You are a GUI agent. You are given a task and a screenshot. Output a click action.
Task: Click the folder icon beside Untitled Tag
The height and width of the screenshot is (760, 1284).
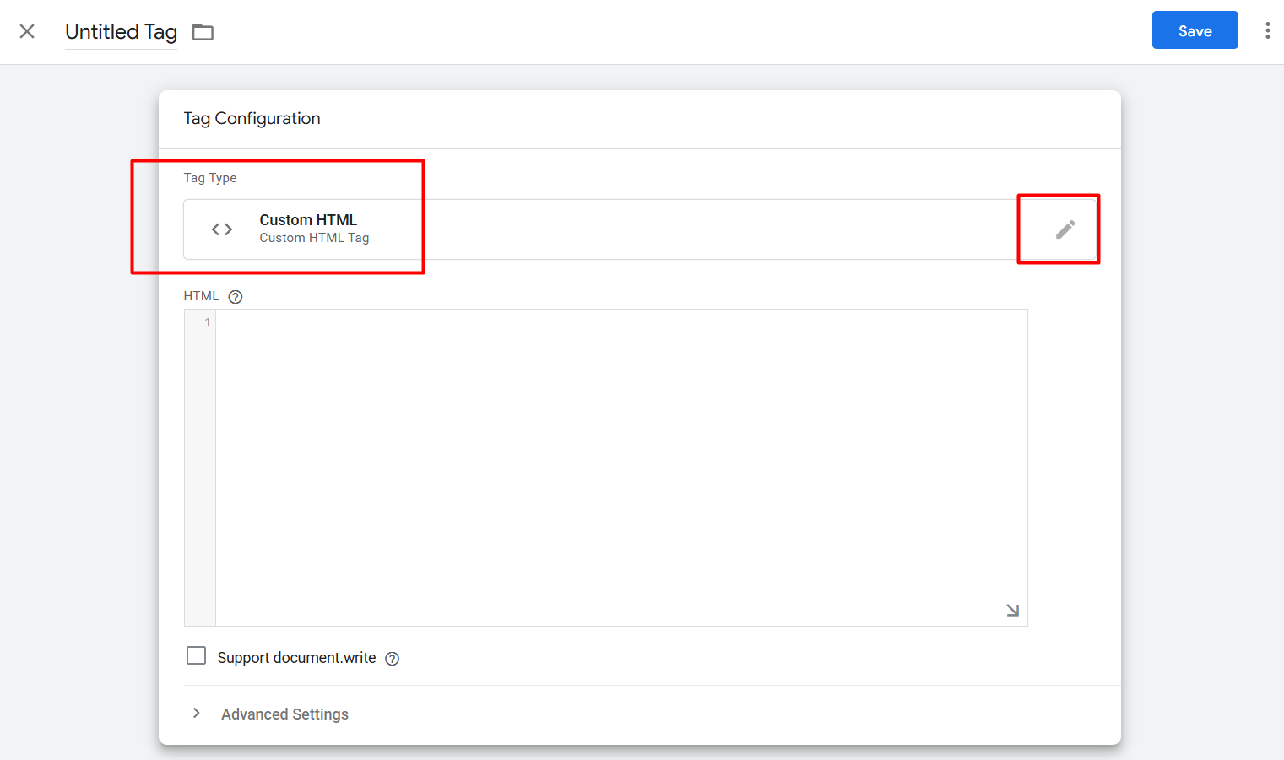(x=203, y=32)
